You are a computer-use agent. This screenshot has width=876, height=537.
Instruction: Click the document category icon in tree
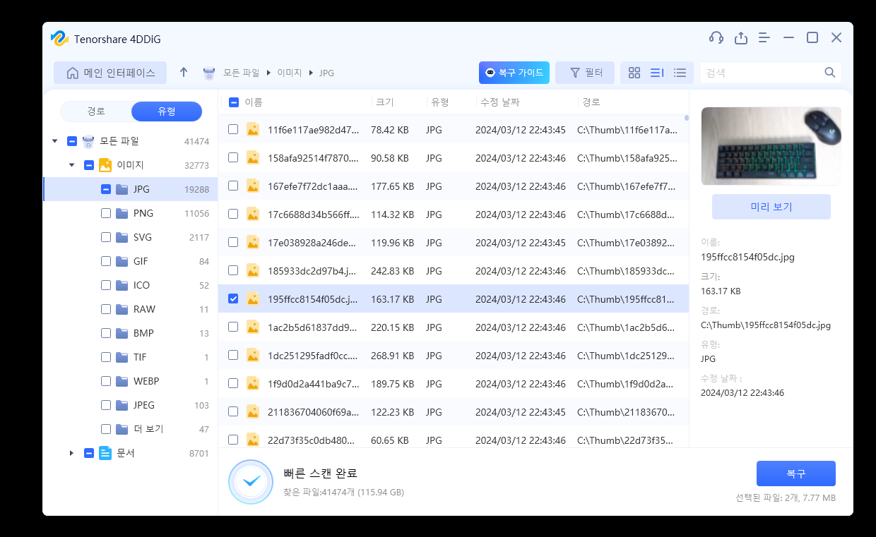pyautogui.click(x=105, y=453)
